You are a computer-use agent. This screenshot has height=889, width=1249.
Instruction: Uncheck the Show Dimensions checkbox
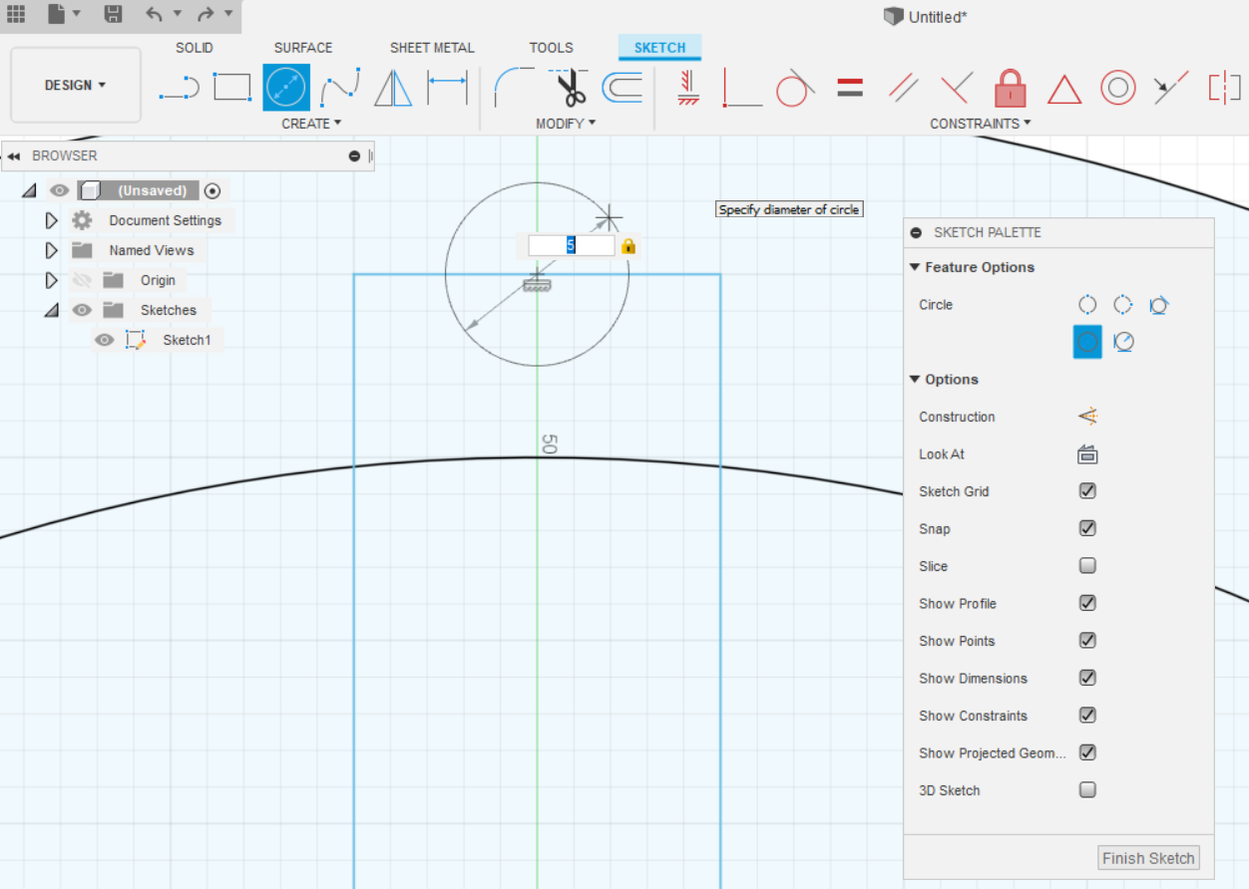1087,678
